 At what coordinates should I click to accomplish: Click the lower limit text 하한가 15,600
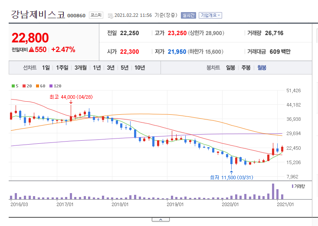(x=206, y=52)
